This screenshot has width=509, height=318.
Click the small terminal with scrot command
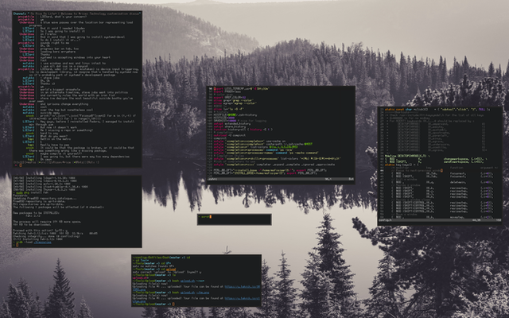(x=235, y=219)
